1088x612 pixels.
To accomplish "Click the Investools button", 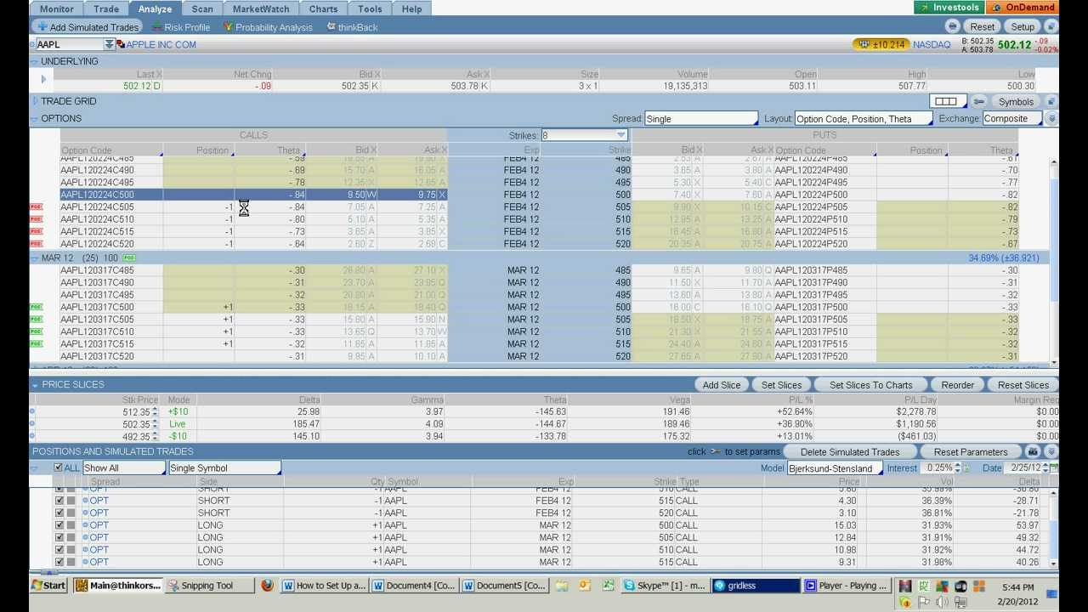I will click(949, 8).
